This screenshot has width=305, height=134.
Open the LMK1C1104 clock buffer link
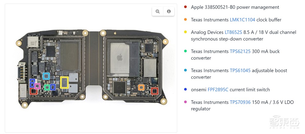point(242,19)
